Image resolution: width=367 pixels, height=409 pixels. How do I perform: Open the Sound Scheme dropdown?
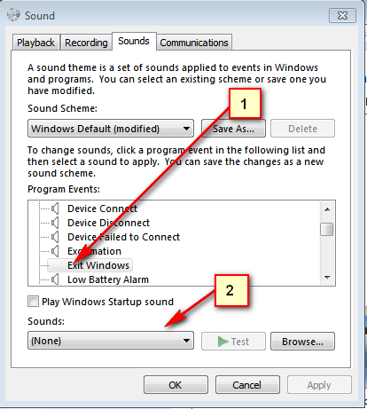[x=111, y=129]
